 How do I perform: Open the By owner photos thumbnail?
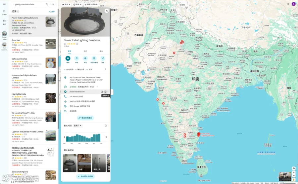99,163
